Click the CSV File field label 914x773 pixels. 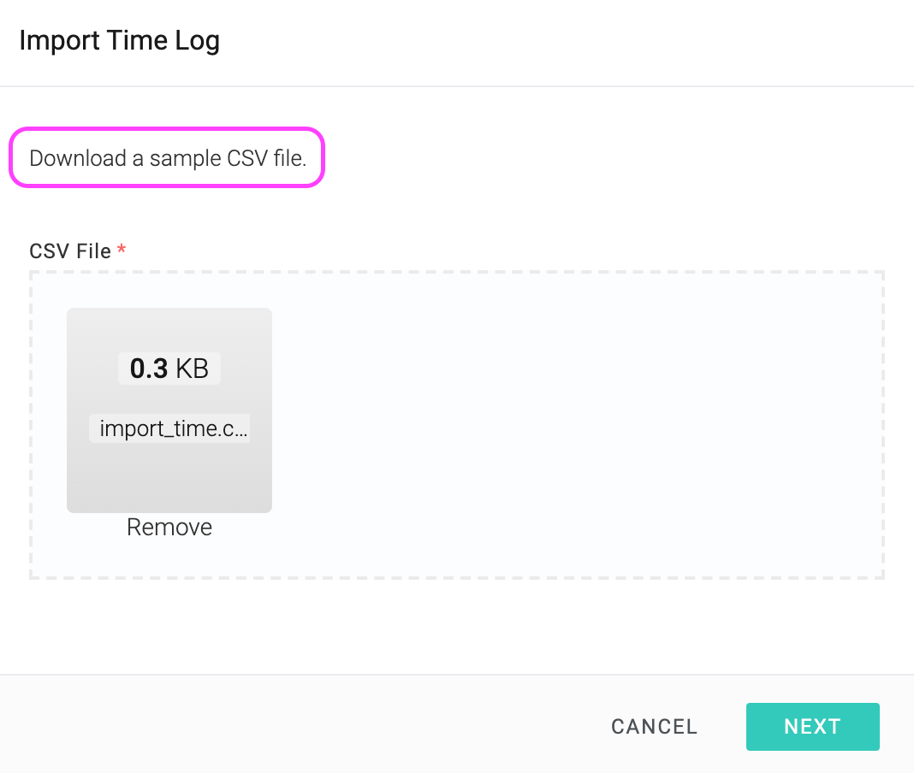70,251
